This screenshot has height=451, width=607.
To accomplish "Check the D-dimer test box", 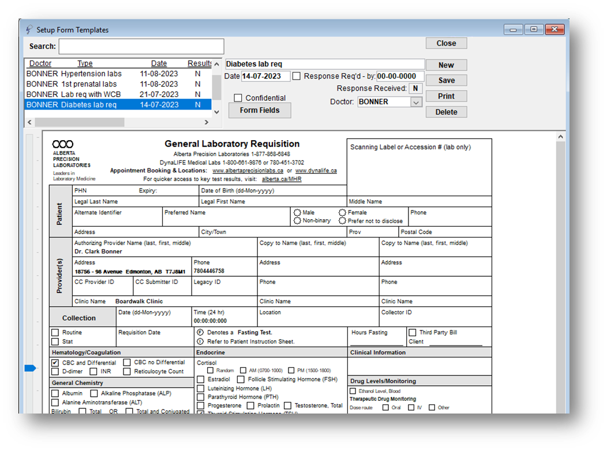I will pyautogui.click(x=55, y=372).
